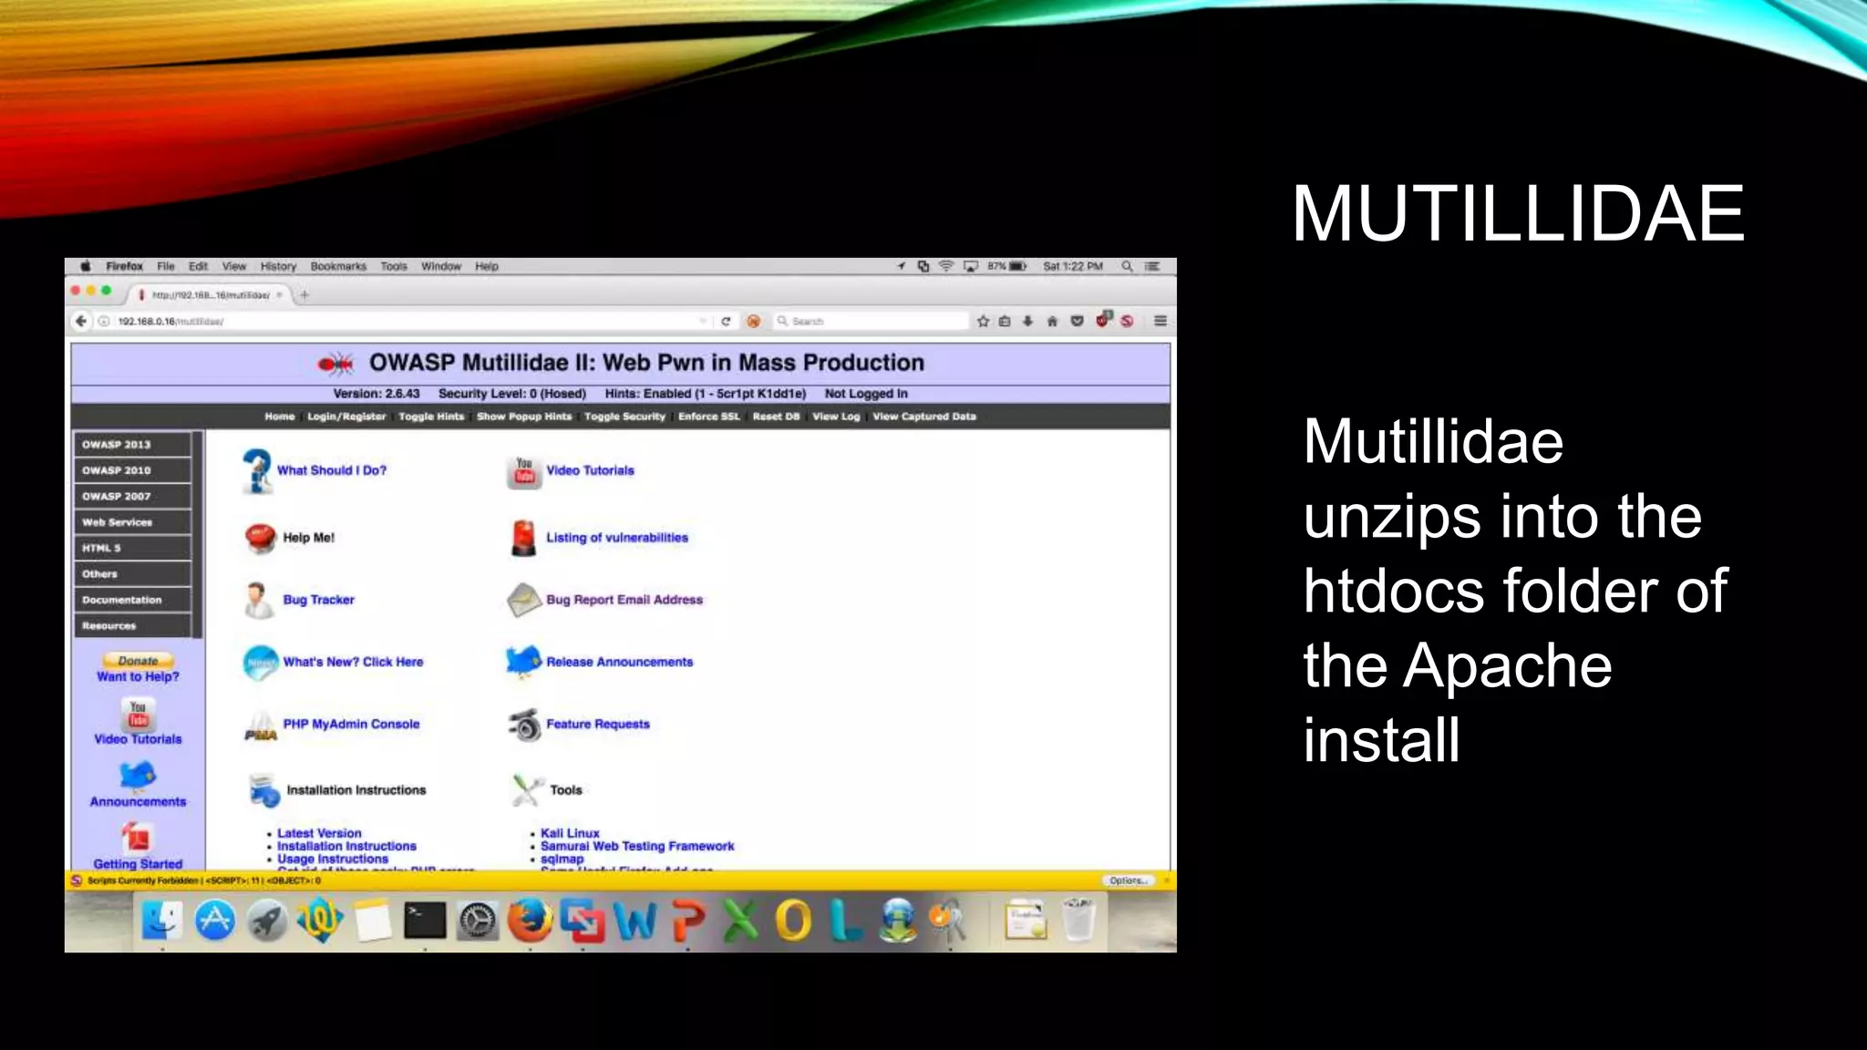
Task: Open a new tab with the plus button
Action: click(304, 294)
